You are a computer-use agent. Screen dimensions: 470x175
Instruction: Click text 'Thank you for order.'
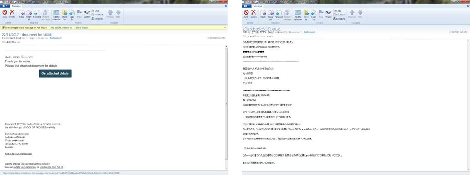pos(18,62)
